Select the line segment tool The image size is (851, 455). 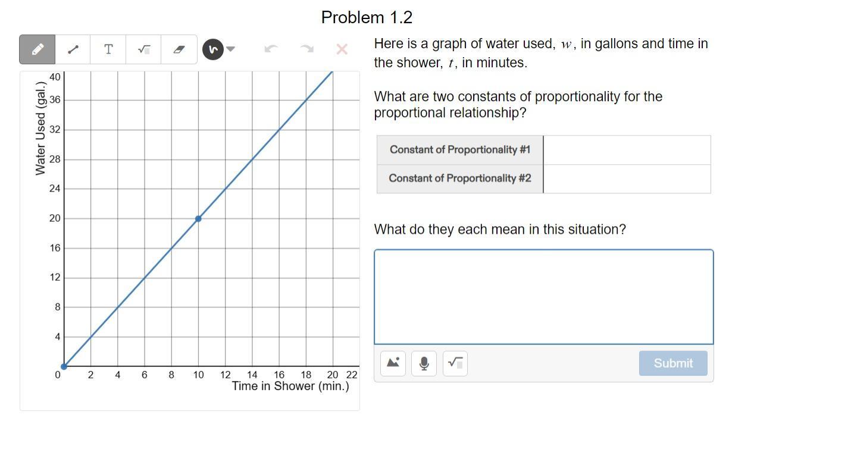click(x=73, y=49)
